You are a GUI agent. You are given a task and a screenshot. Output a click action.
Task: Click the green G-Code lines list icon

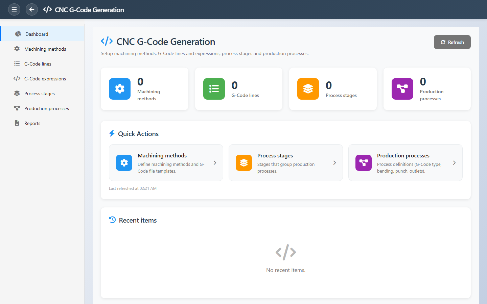[214, 89]
